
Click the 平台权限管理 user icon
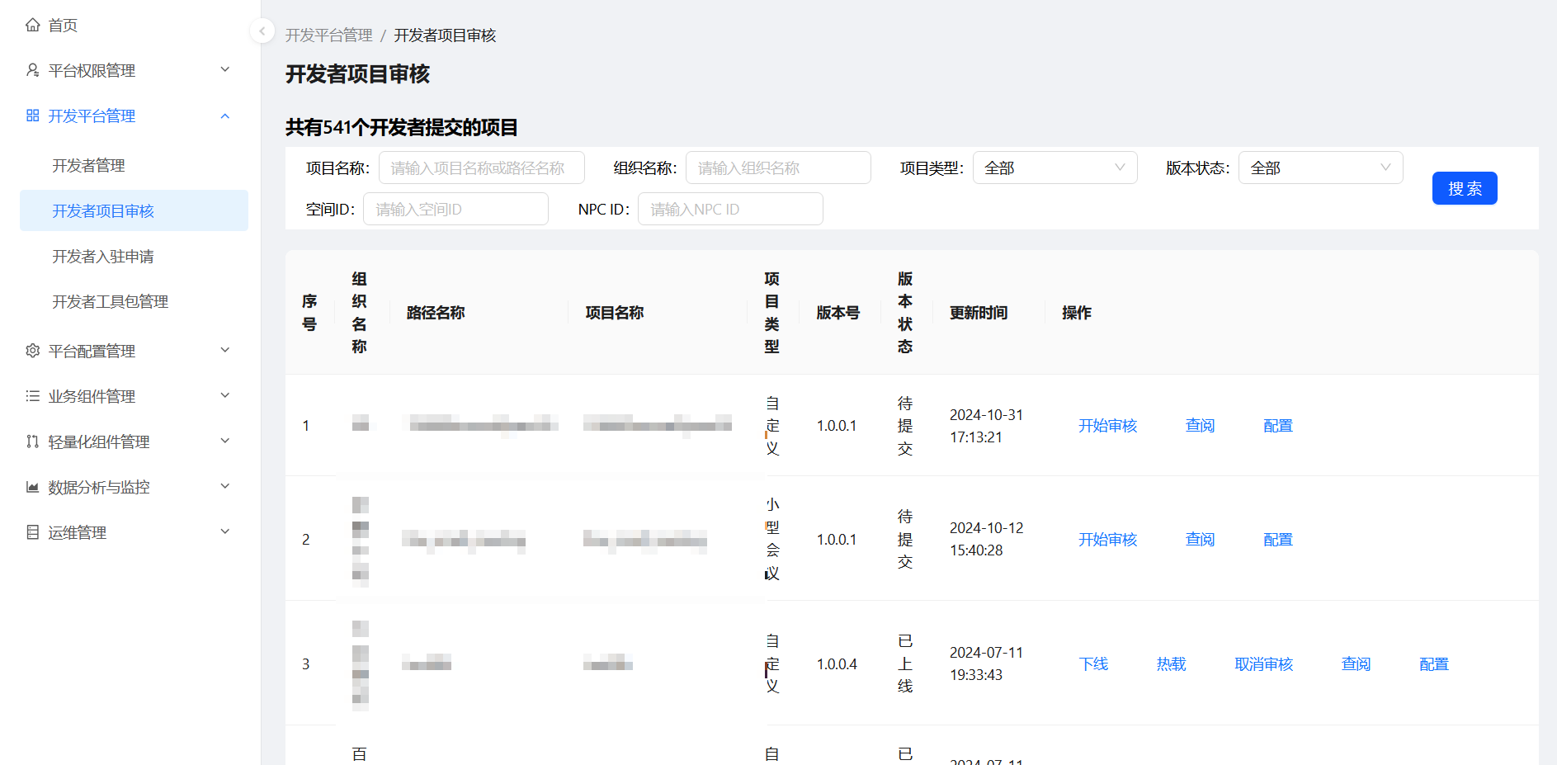coord(33,70)
